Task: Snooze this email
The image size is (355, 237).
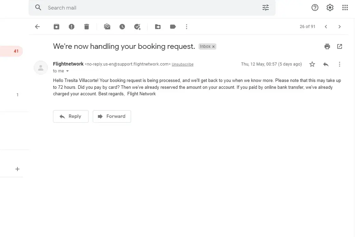Action: (x=122, y=27)
